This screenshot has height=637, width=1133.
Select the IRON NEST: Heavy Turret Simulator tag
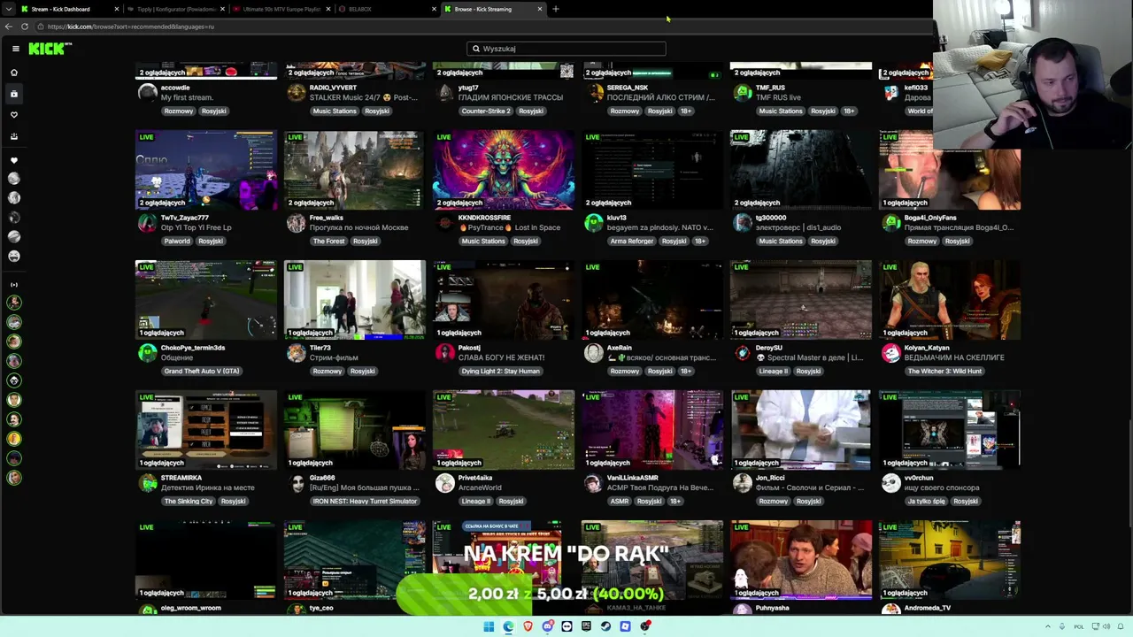point(365,502)
